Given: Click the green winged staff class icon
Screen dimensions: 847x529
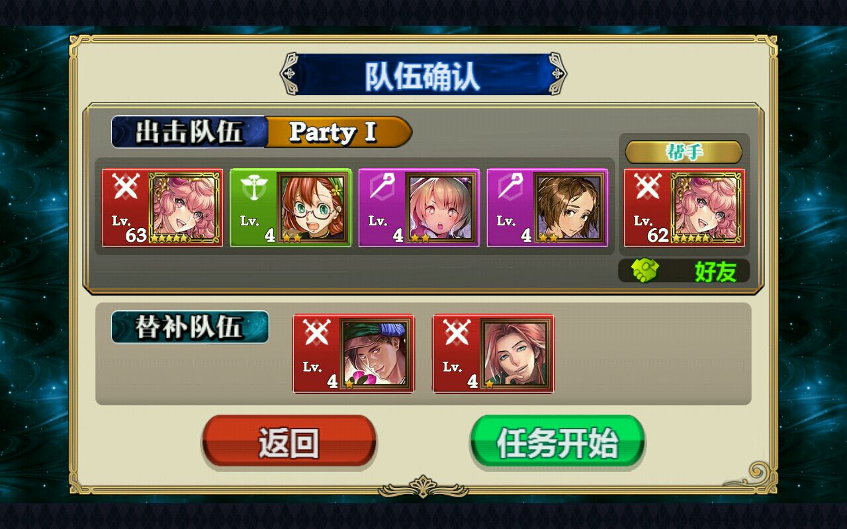Looking at the screenshot, I should click(253, 187).
